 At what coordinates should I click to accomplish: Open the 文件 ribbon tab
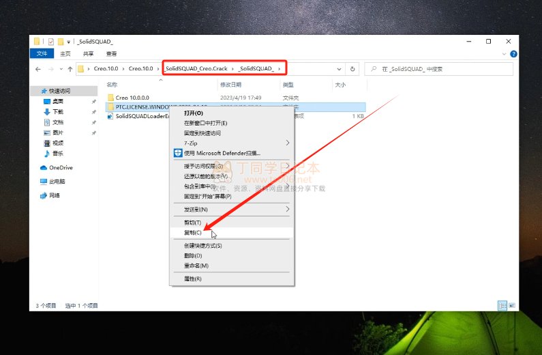tap(42, 54)
